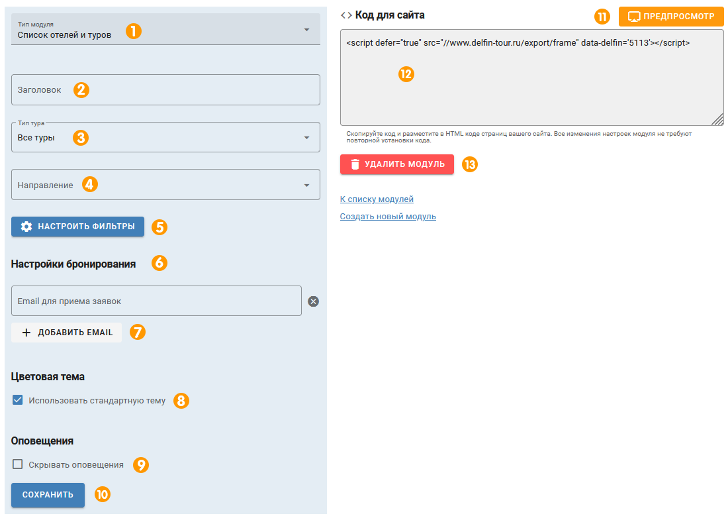Viewport: 728px width, 524px height.
Task: Click the plus icon to add an email
Action: coord(26,333)
